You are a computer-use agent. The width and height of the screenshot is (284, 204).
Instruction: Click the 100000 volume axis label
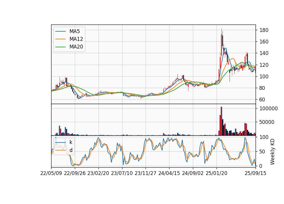click(x=269, y=109)
